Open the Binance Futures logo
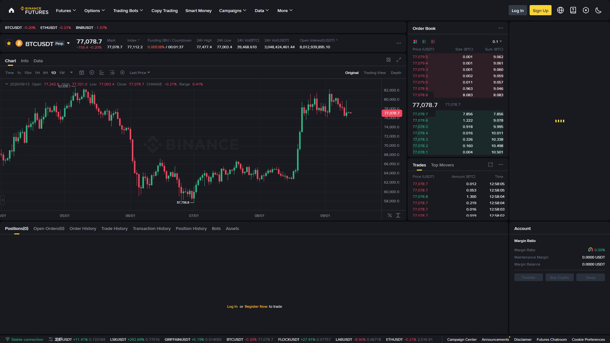 coord(34,10)
